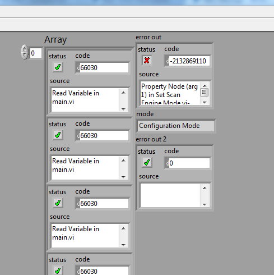Click source scroll-up arrow in second Array element
The image size is (274, 275).
coord(123,161)
